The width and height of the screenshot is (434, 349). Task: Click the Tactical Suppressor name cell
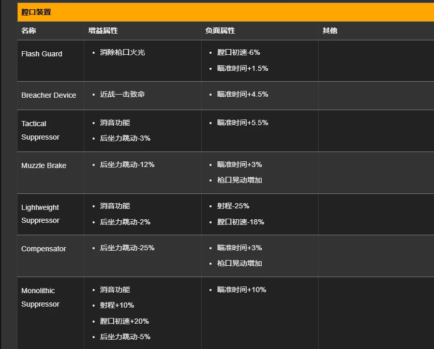[x=40, y=130]
